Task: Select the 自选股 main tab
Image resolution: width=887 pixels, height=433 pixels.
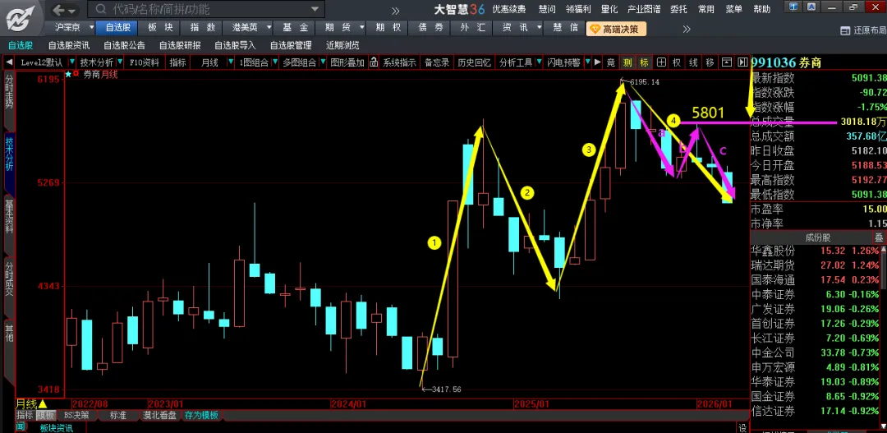Action: coord(117,27)
